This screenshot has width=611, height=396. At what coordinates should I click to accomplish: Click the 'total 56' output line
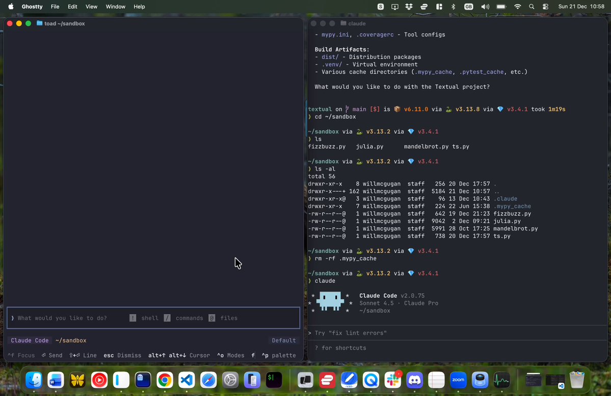(x=322, y=176)
